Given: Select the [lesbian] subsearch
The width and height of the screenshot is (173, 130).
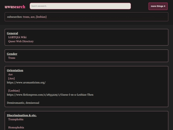Looking at the screenshot, I should (x=41, y=17).
